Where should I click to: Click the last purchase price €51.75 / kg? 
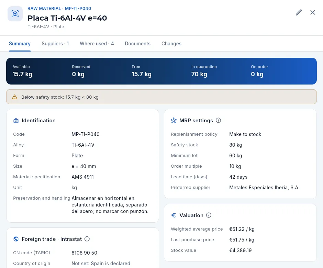tap(242, 240)
